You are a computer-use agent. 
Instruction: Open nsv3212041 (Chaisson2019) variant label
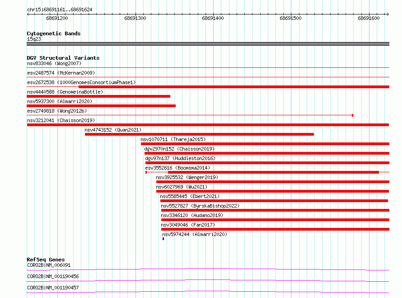click(61, 120)
